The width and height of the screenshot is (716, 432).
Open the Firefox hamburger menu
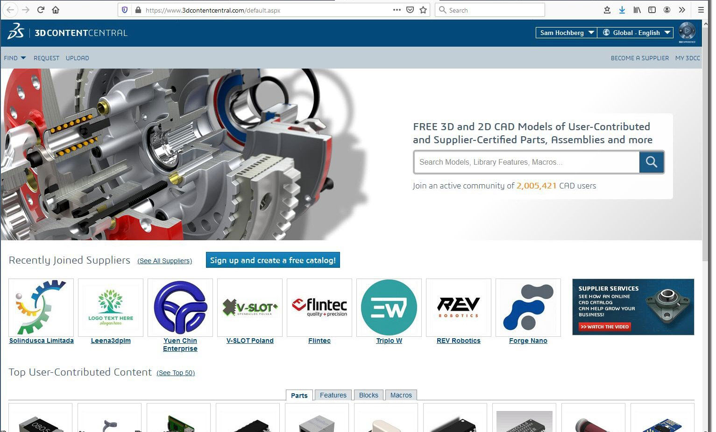tap(701, 10)
